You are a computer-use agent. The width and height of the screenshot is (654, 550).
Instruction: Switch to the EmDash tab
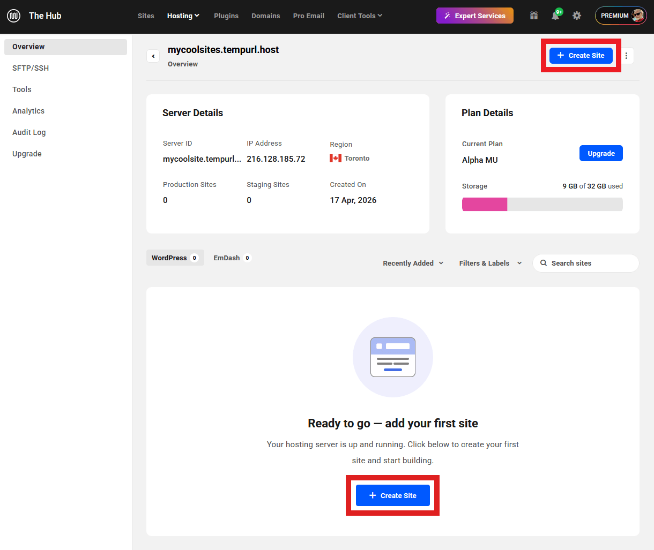pyautogui.click(x=232, y=258)
